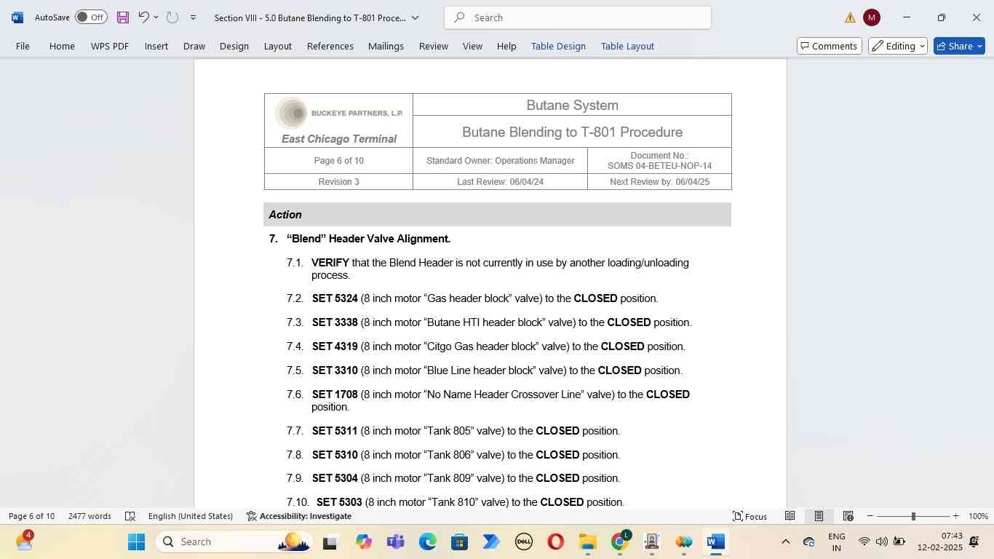994x559 pixels.
Task: Click the "Butane System" header cell
Action: (x=572, y=105)
